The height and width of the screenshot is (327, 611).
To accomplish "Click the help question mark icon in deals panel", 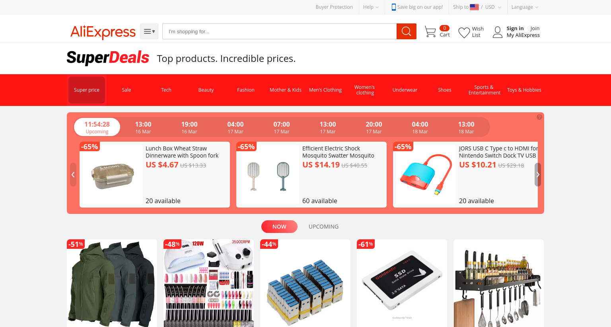I will [539, 117].
